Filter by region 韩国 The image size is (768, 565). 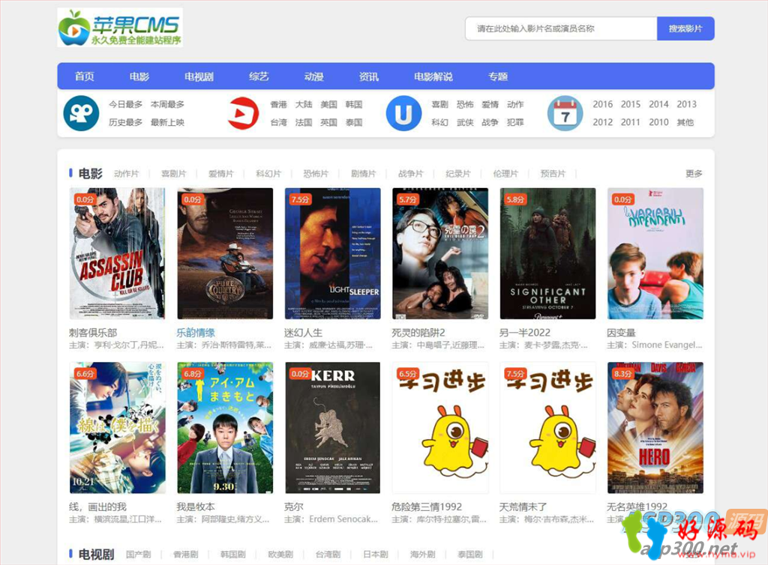pos(354,104)
